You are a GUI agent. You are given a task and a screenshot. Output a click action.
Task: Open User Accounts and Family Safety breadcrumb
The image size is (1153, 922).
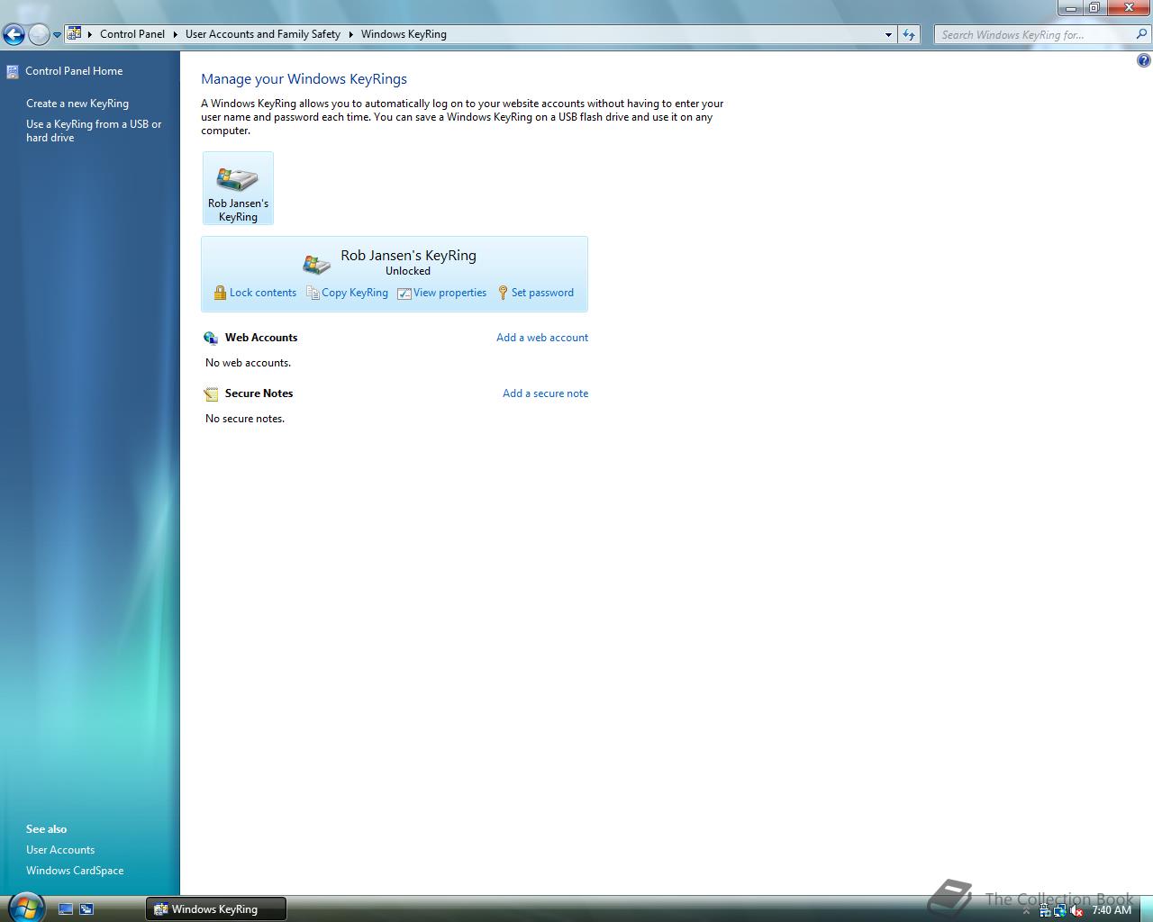pyautogui.click(x=263, y=34)
